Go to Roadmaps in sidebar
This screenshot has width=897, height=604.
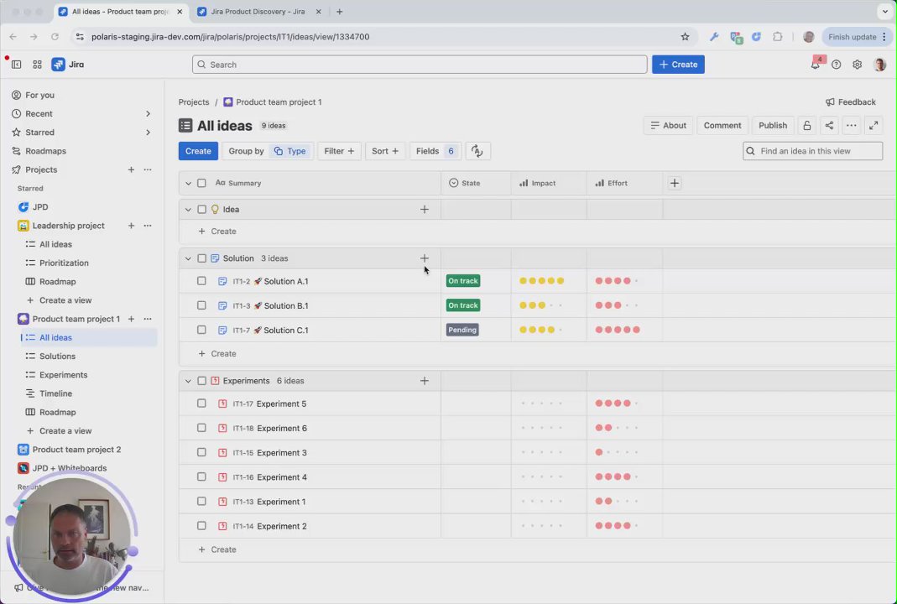(46, 151)
